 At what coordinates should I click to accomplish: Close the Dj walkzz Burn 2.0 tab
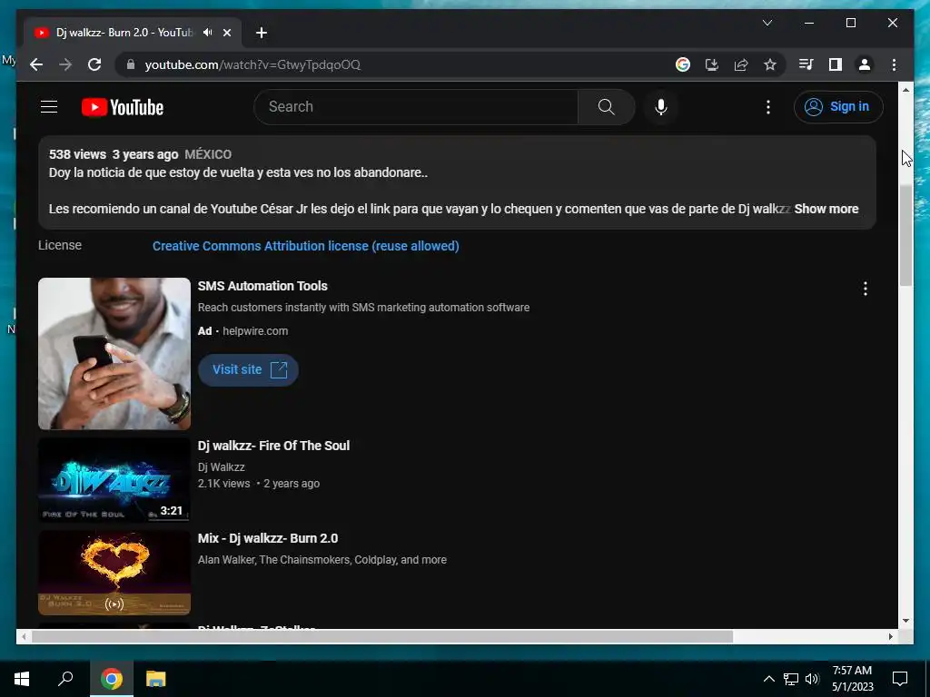point(226,33)
